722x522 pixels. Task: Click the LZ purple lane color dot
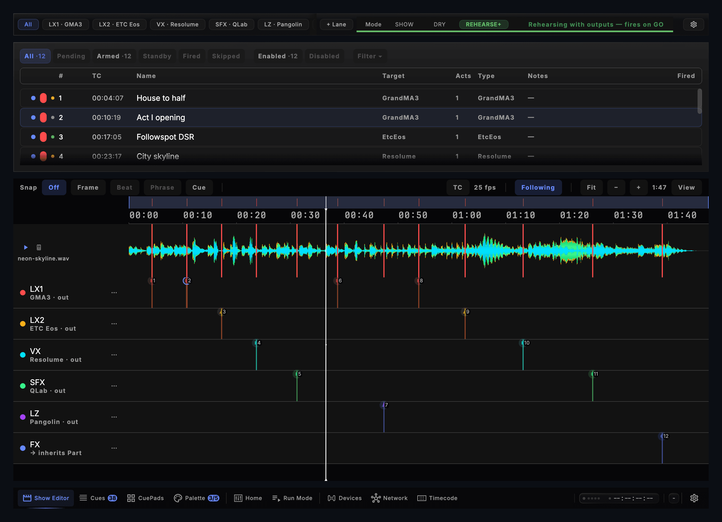(22, 417)
